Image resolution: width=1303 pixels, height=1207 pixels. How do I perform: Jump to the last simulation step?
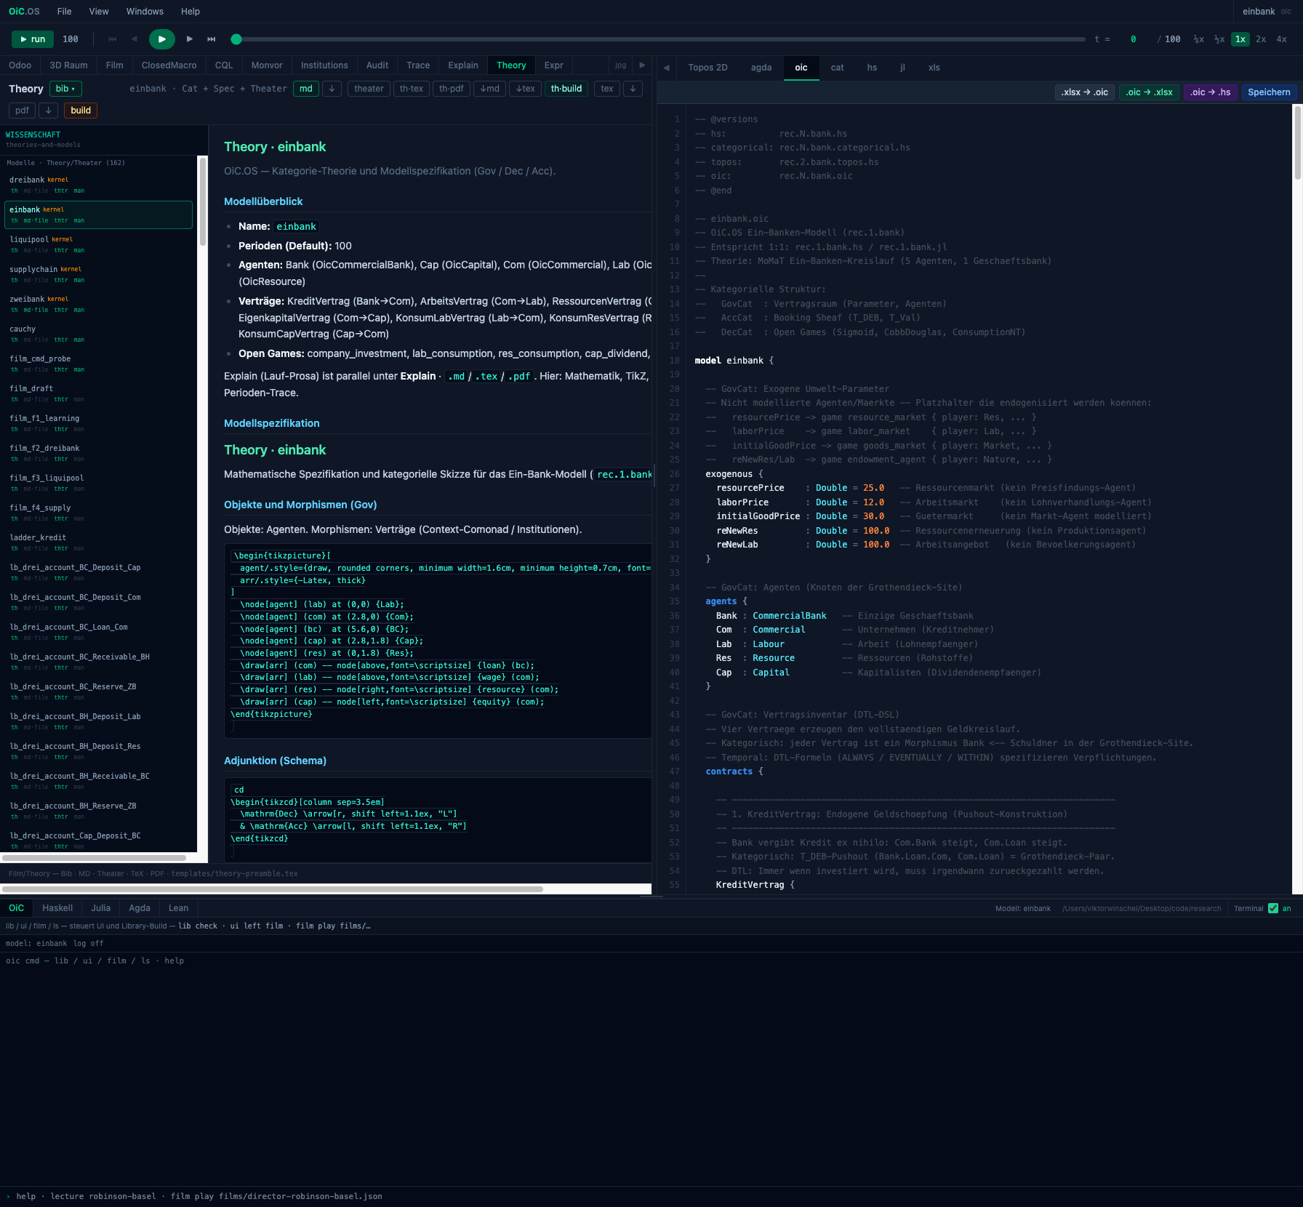pyautogui.click(x=212, y=39)
